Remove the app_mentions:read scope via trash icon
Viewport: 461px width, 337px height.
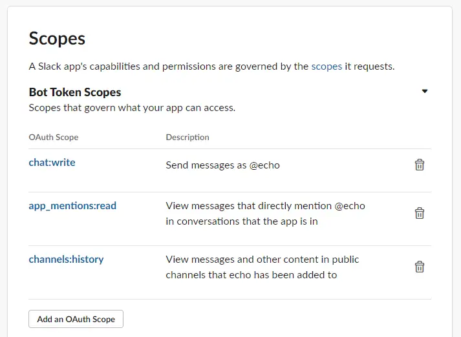coord(419,213)
